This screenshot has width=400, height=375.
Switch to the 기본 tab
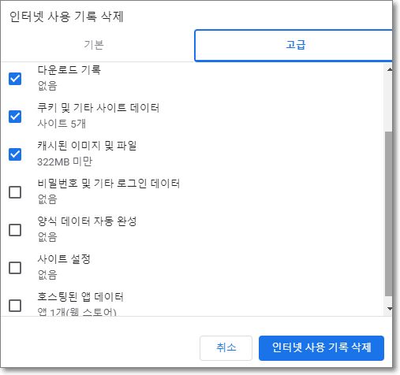click(x=94, y=45)
